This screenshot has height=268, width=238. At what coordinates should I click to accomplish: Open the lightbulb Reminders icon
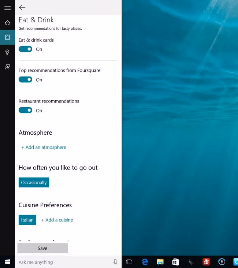(x=7, y=52)
